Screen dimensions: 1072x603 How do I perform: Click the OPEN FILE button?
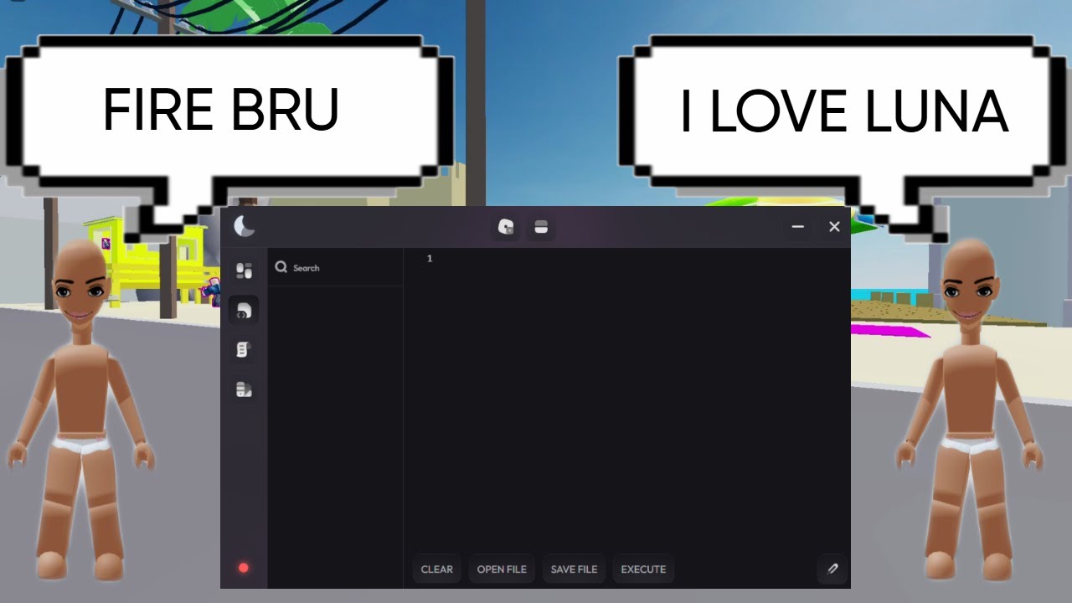[x=502, y=569]
